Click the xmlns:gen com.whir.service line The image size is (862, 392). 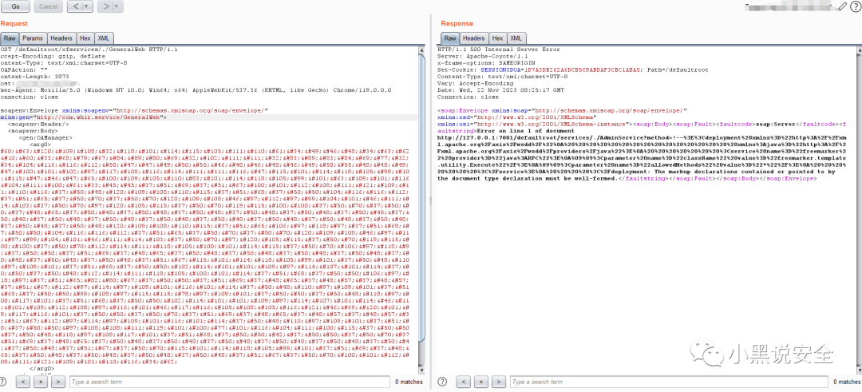click(83, 117)
